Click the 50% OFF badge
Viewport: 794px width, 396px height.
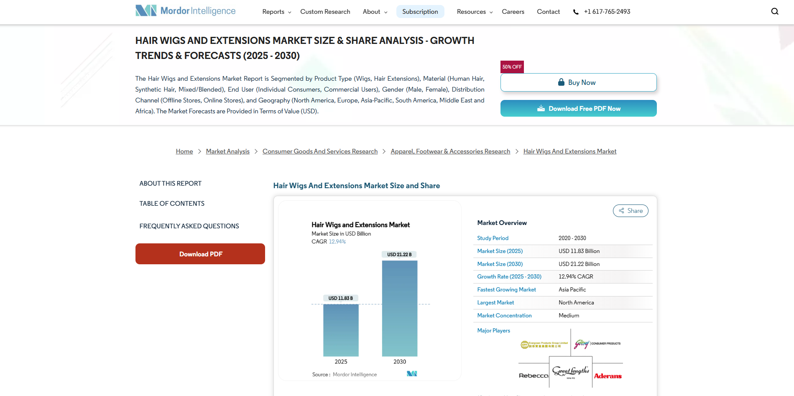tap(512, 66)
